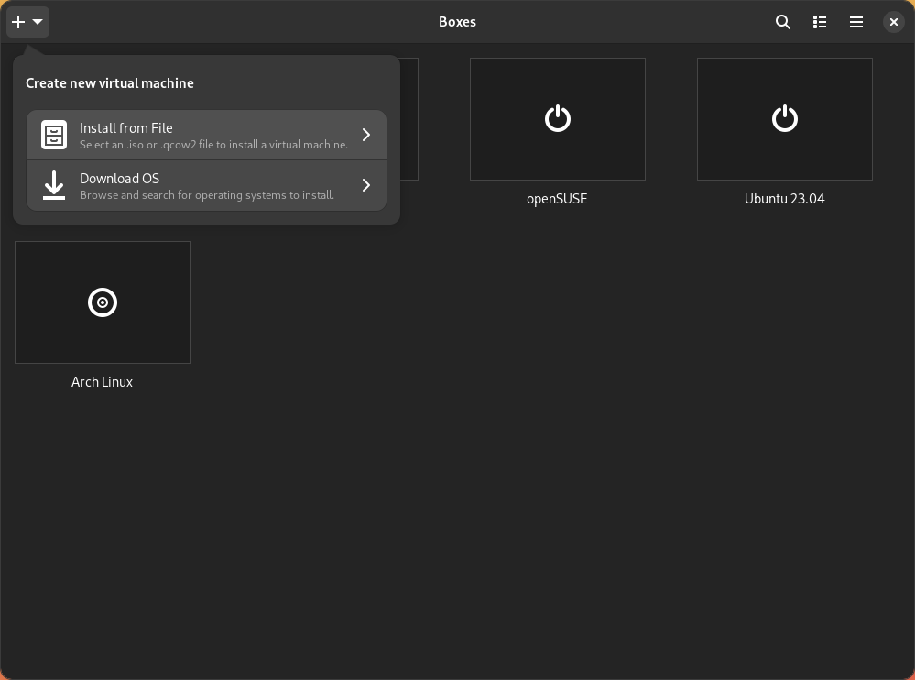Click chevron beside Download OS

(x=365, y=185)
